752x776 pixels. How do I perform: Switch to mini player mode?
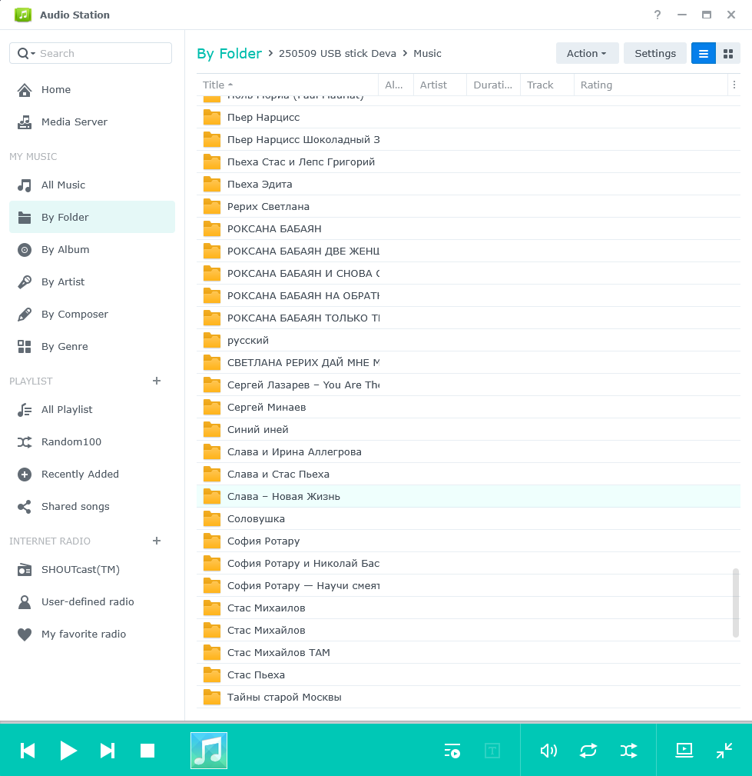pyautogui.click(x=724, y=751)
